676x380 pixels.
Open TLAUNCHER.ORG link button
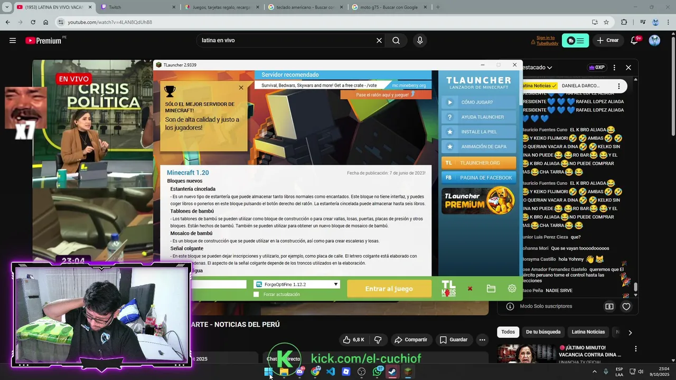click(478, 163)
